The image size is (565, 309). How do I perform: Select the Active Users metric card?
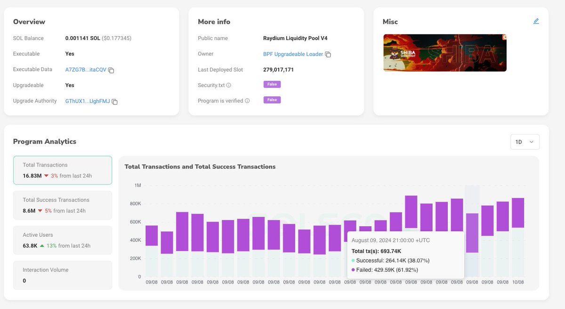62,240
